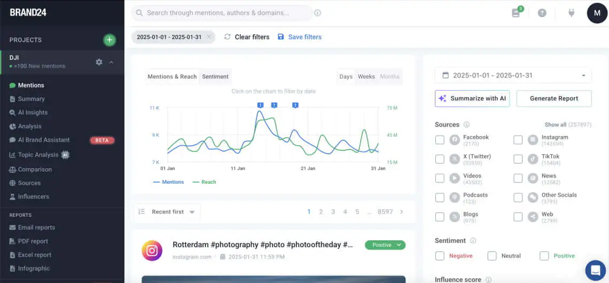Check the Other Socials source checkbox
609x283 pixels.
tap(518, 198)
